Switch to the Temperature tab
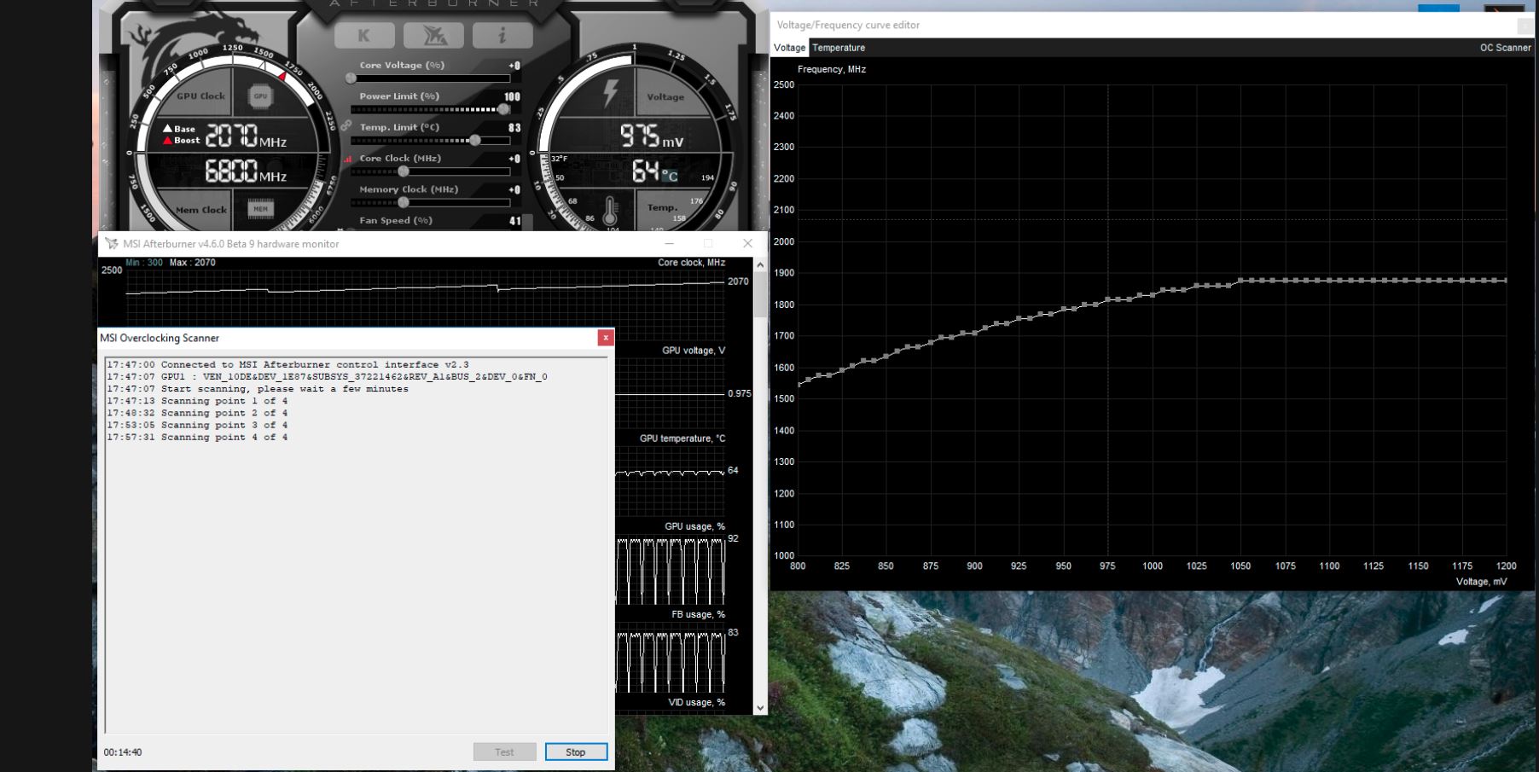 [x=839, y=48]
